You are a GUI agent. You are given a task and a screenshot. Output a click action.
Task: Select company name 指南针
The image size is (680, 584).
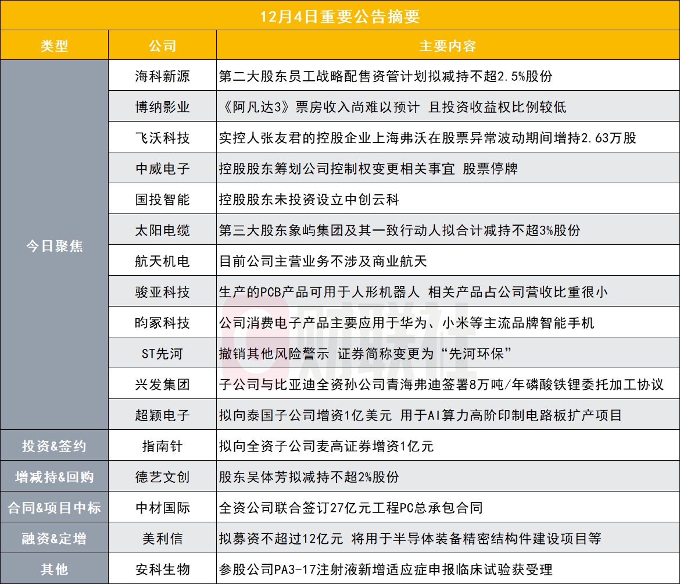coord(162,446)
